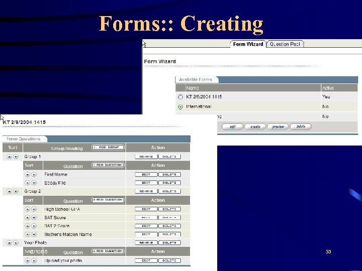Move Group 1 up with its arrow
The height and width of the screenshot is (271, 362).
tap(9, 157)
